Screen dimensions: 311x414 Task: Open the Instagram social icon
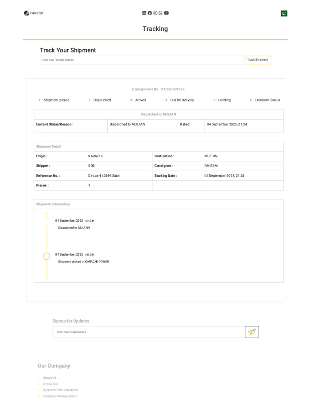click(155, 13)
